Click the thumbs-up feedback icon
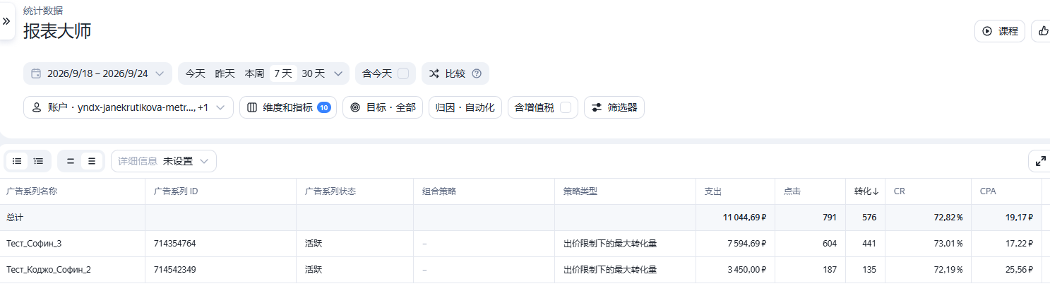 (1042, 31)
